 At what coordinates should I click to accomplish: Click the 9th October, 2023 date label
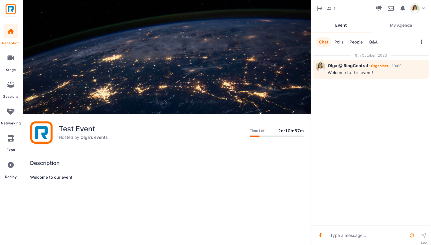[x=371, y=55]
